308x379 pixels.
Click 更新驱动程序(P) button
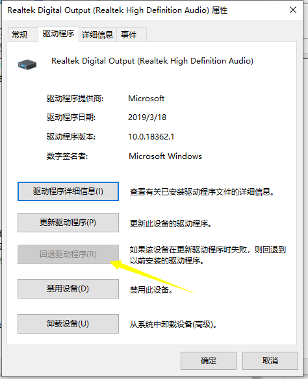[x=68, y=223]
